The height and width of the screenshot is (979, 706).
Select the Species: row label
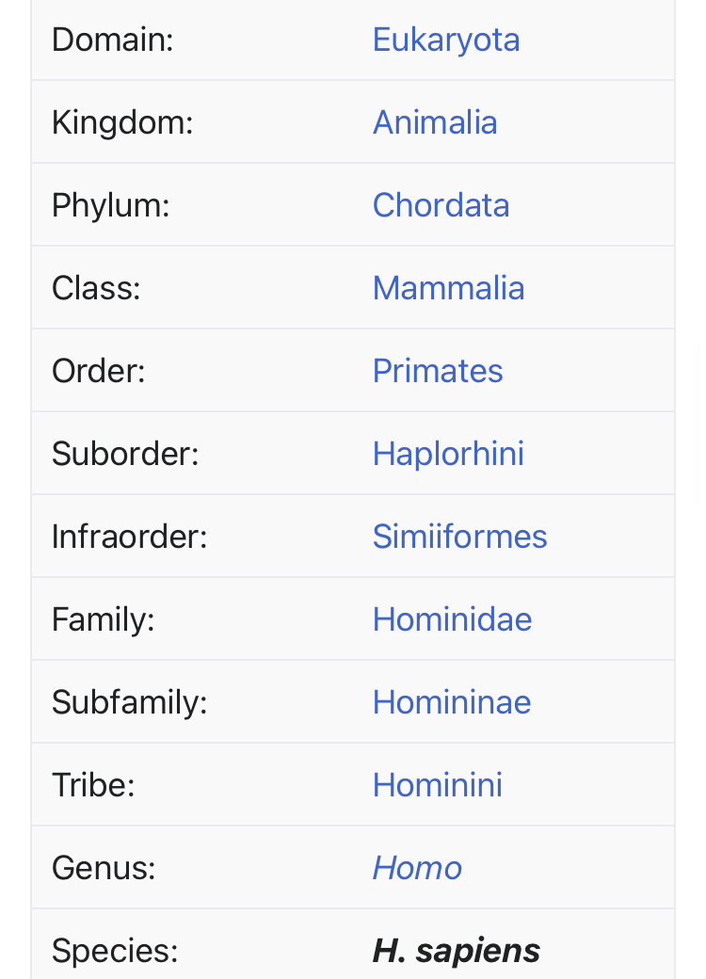point(115,952)
